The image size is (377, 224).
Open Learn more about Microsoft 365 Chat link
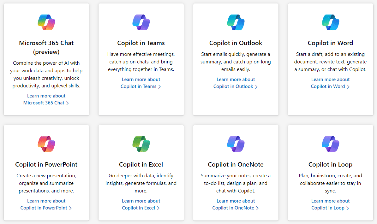(x=46, y=99)
